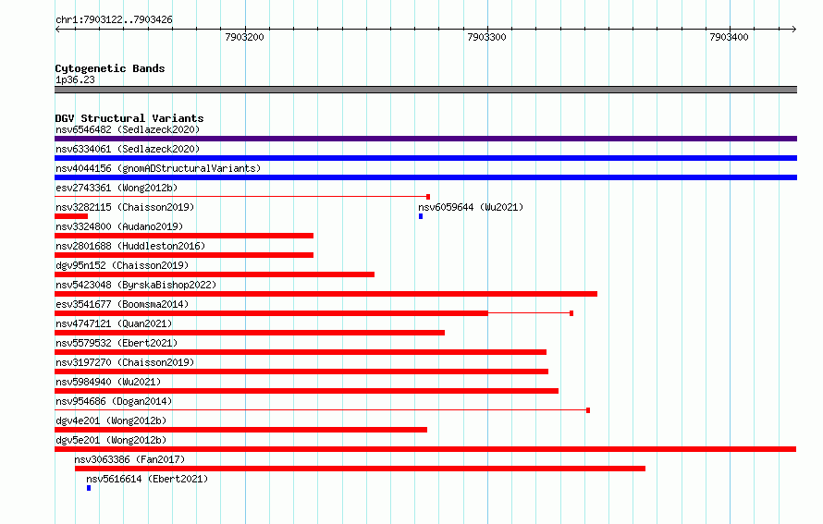The height and width of the screenshot is (524, 823).
Task: Click the esv3541677 end marker square
Action: (x=571, y=313)
